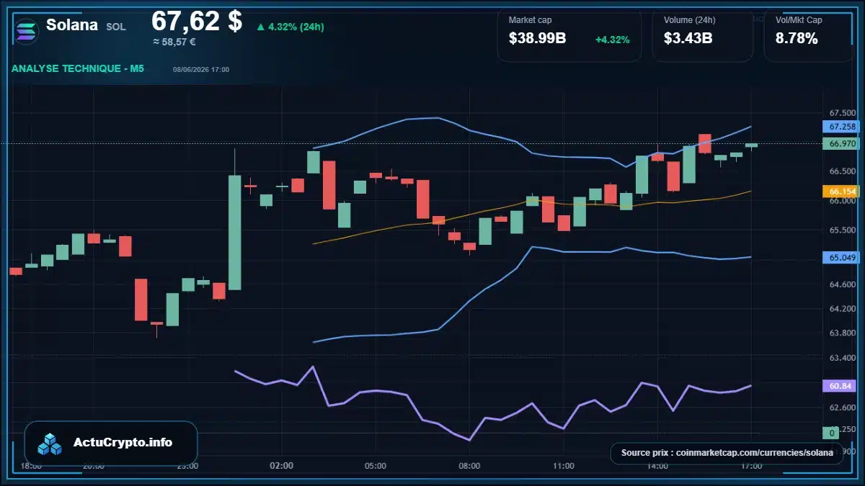Click the "SOL" ticker symbol
Image resolution: width=865 pixels, height=486 pixels.
coord(115,27)
